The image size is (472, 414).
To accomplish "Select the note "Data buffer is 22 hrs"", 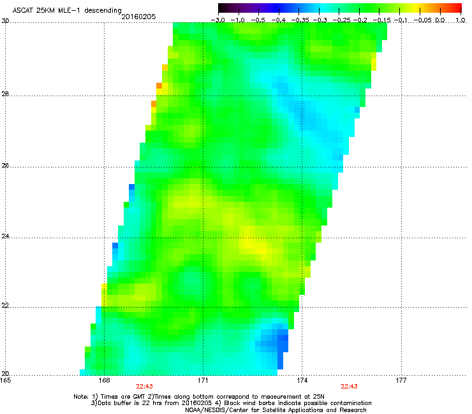I will [131, 403].
